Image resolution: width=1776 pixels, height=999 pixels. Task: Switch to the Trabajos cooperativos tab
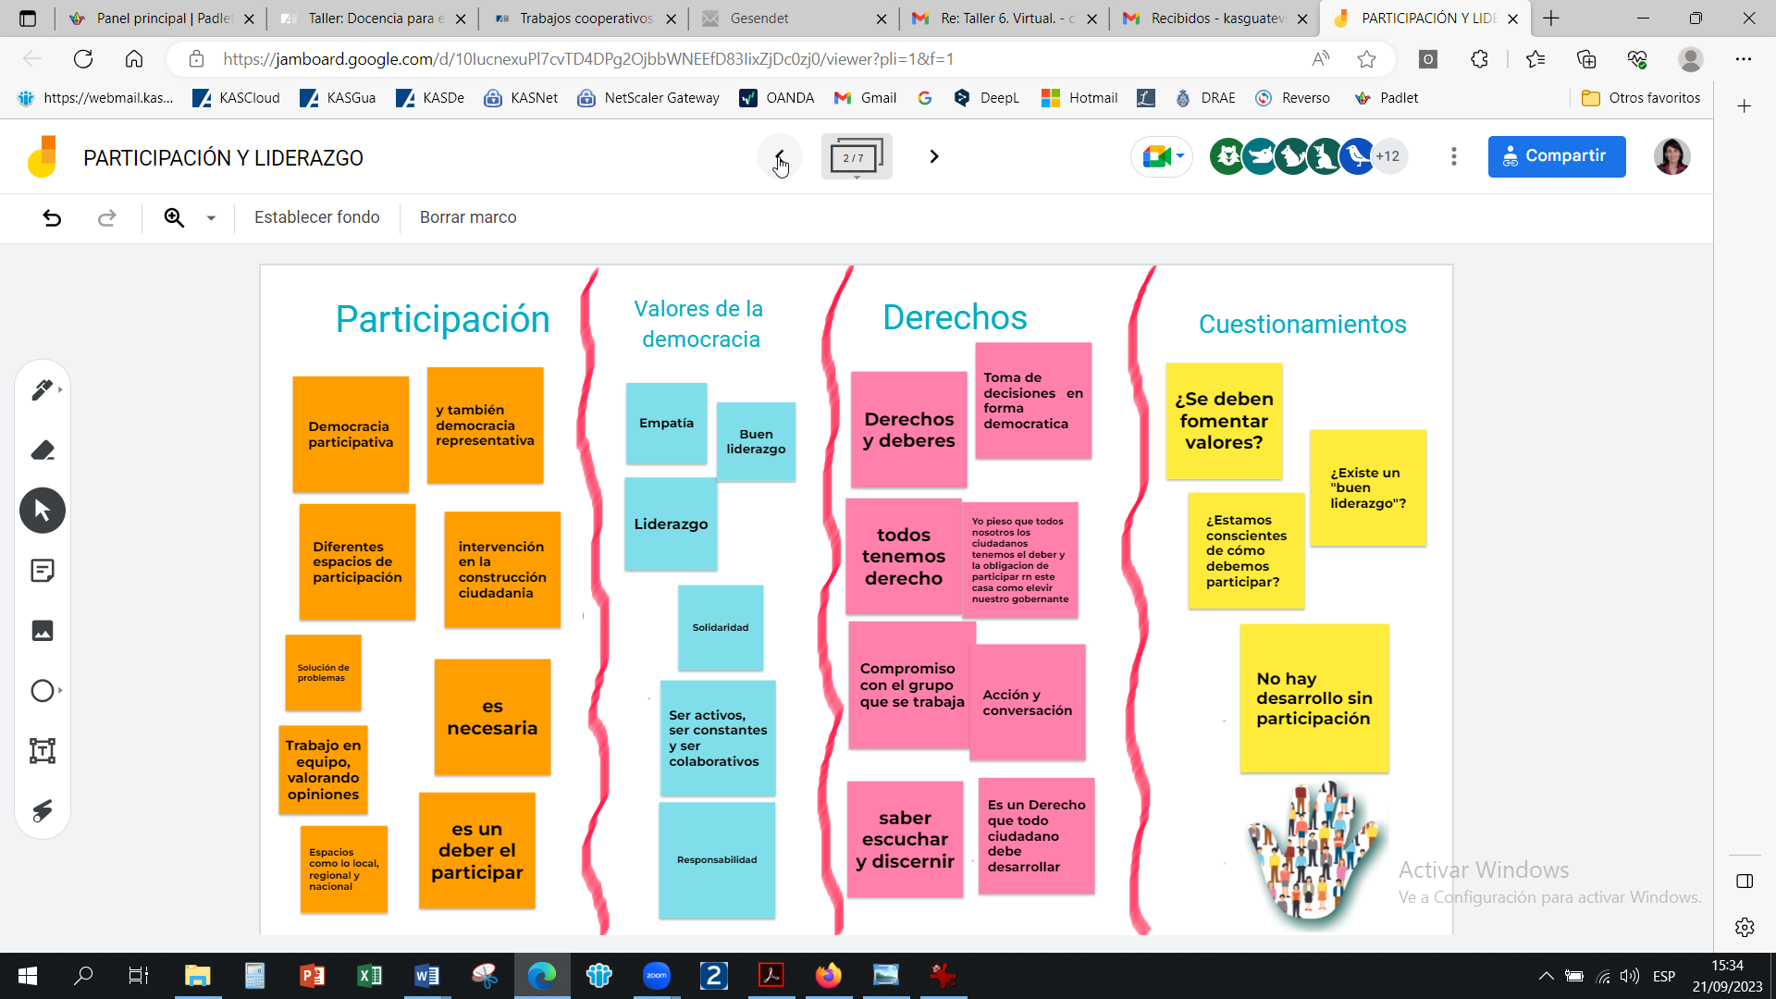click(x=585, y=18)
